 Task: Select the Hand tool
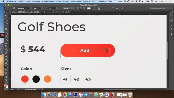(6, 77)
